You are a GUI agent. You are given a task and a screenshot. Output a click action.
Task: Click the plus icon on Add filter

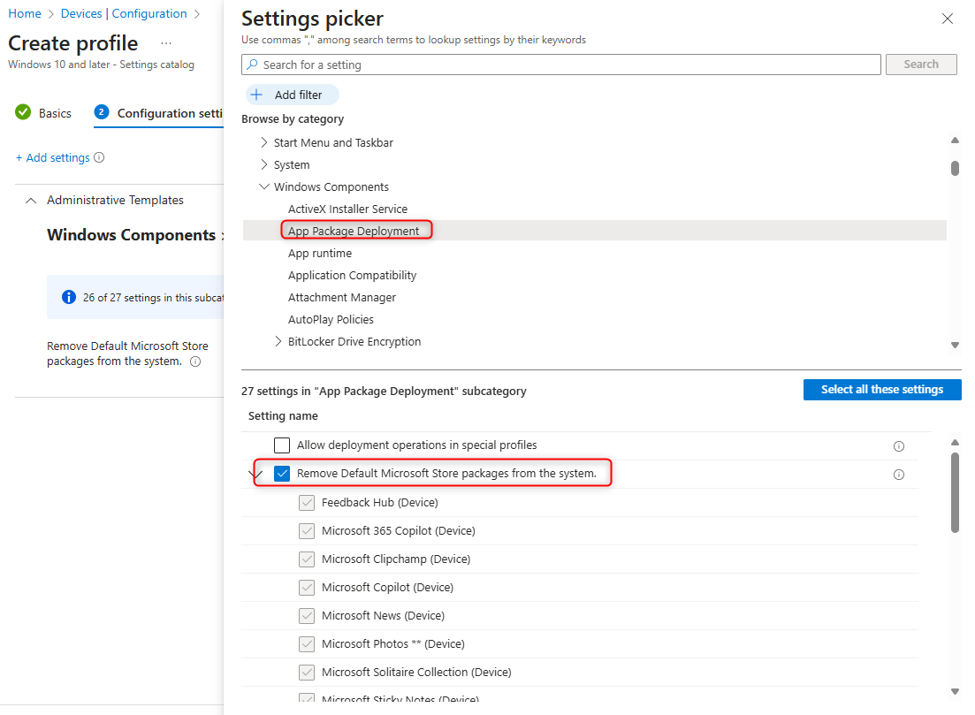coord(256,95)
